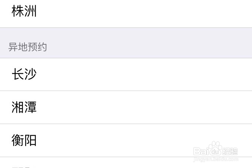Viewport: 252px width, 168px height.
Task: Click the 洲 character in 株洲
Action: (x=30, y=11)
